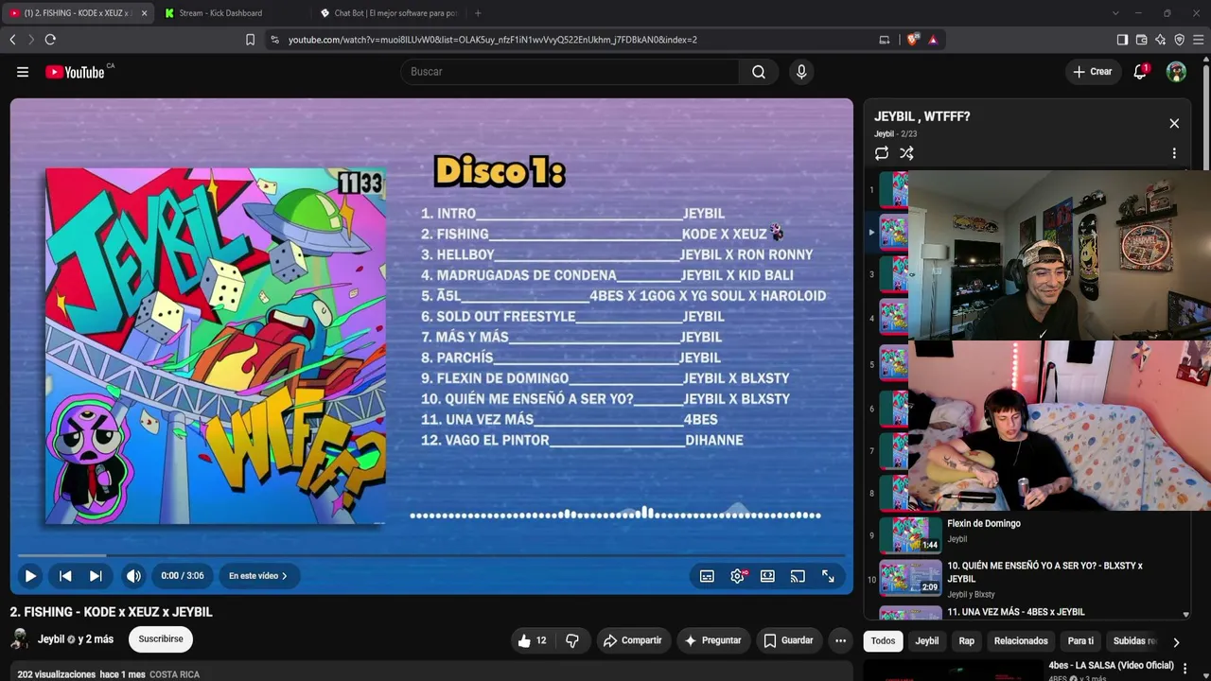The height and width of the screenshot is (681, 1211).
Task: Skip to the next playlist video
Action: tap(96, 576)
